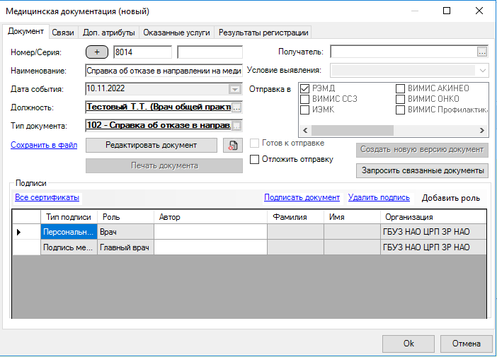Click the Подписать документ link
This screenshot has width=497, height=357.
pyautogui.click(x=302, y=198)
